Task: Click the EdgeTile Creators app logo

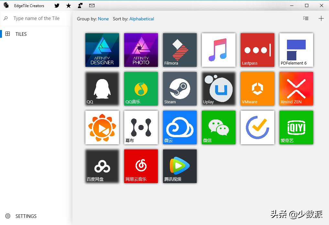Action: tap(6, 5)
